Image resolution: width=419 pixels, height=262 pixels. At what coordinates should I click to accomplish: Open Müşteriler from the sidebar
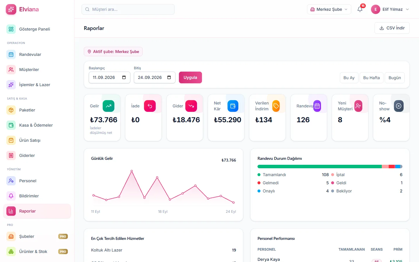pyautogui.click(x=37, y=70)
